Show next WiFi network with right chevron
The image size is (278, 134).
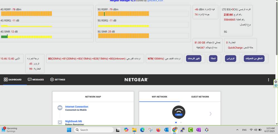[x=210, y=114]
